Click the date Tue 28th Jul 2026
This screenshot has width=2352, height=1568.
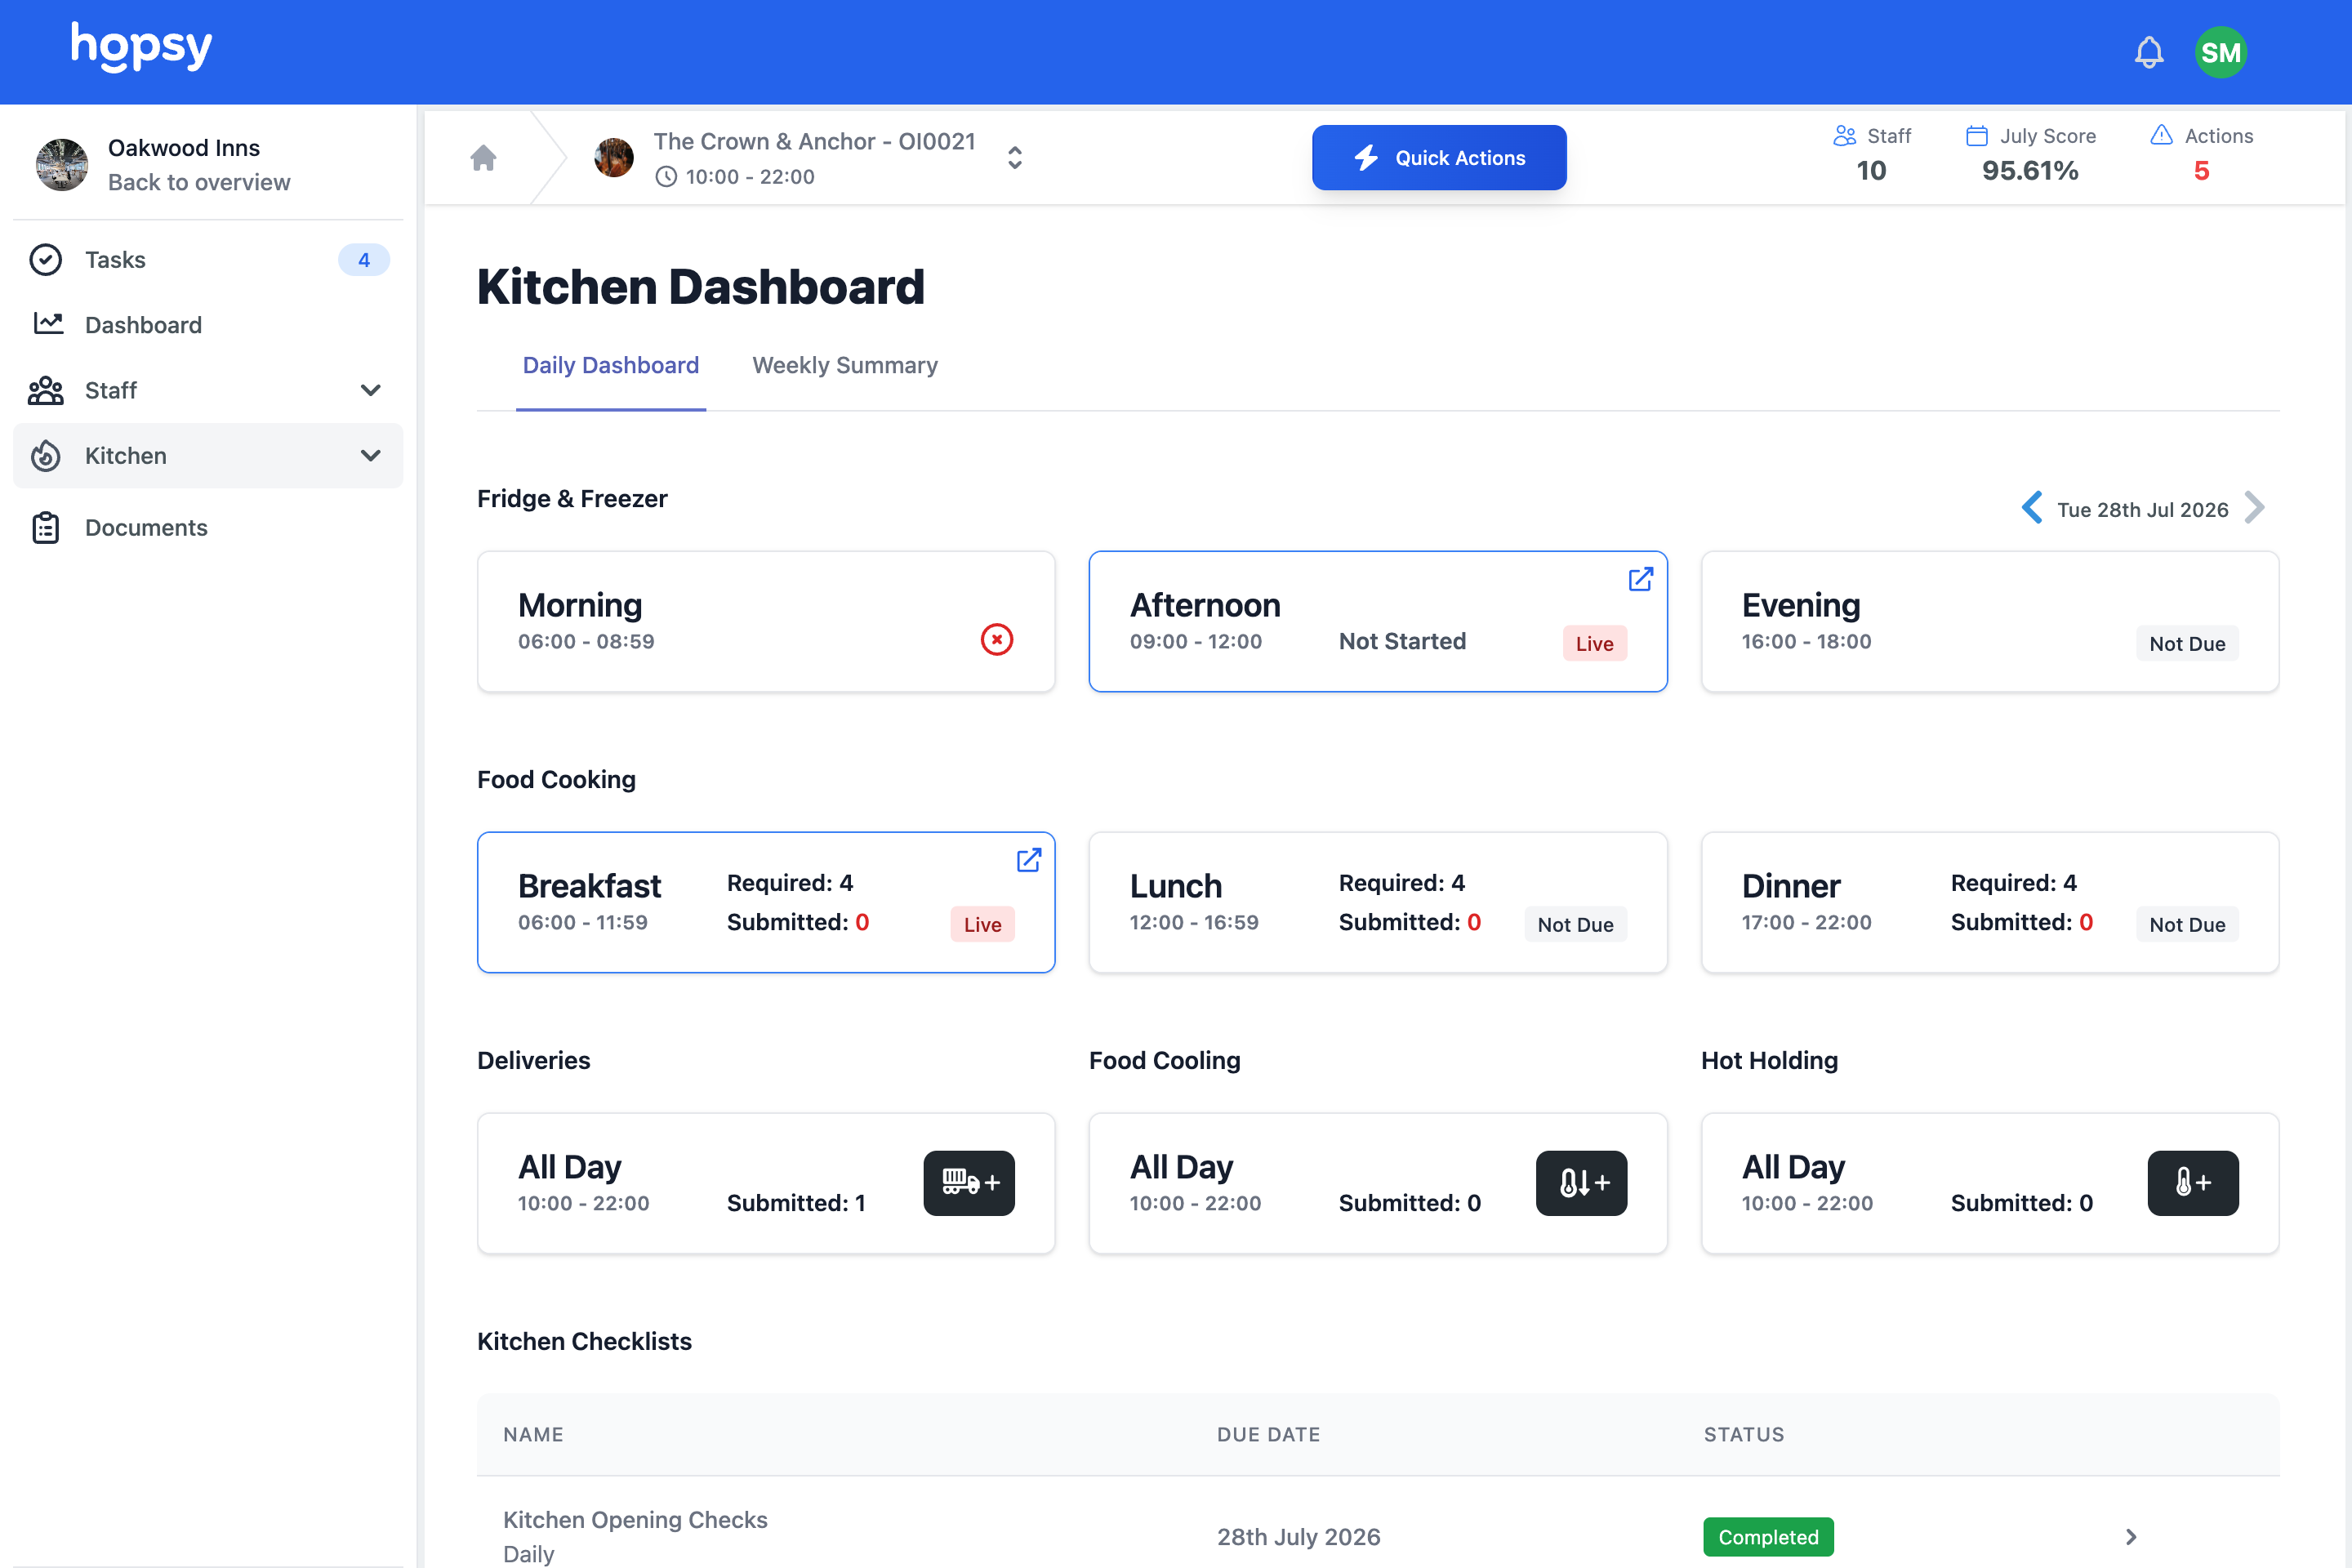click(2143, 510)
